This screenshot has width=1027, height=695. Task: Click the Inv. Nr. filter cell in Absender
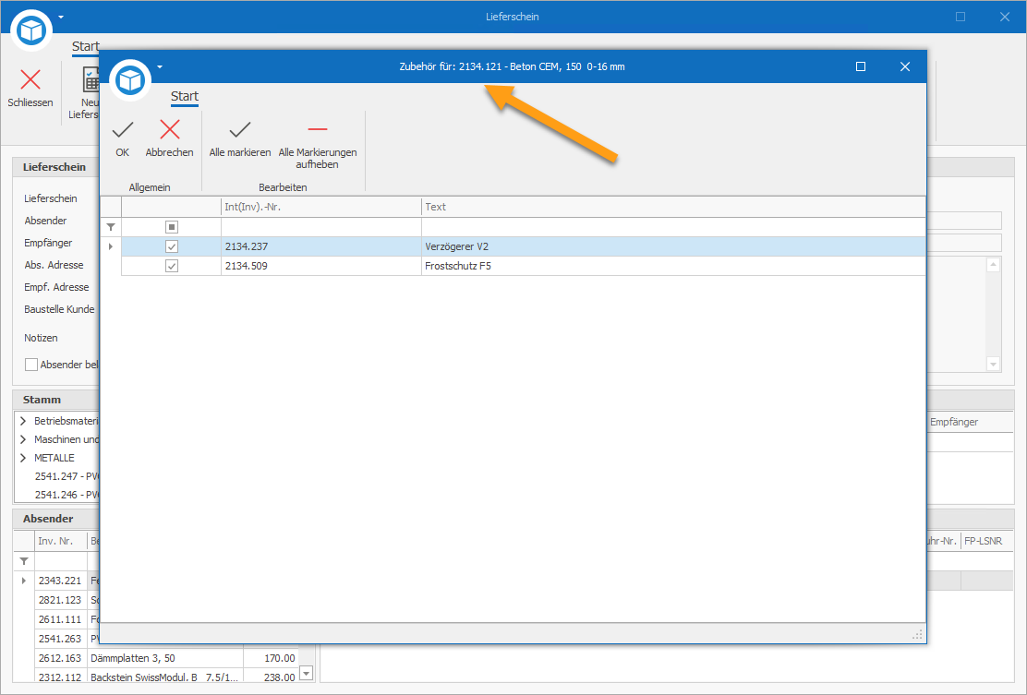click(x=61, y=561)
